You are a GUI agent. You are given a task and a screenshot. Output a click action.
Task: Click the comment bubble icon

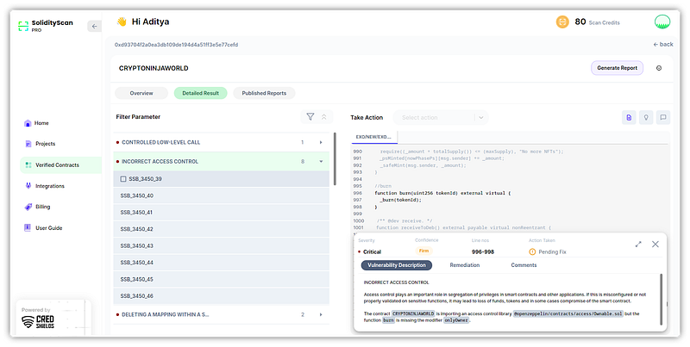coord(663,117)
